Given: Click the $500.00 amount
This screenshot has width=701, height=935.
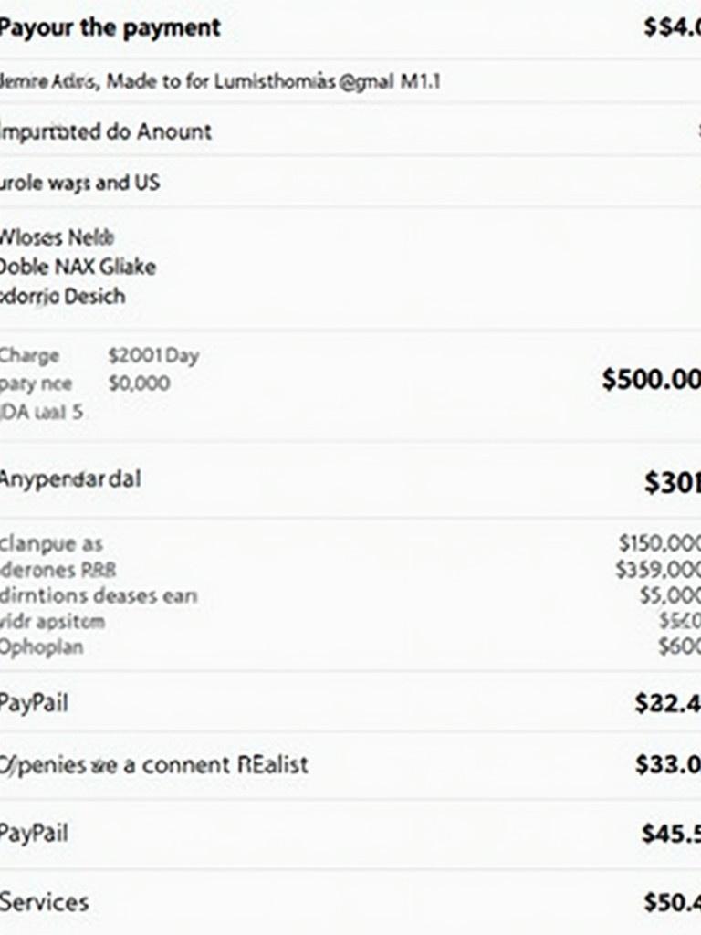Looking at the screenshot, I should point(652,379).
